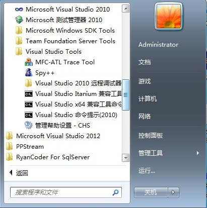Screen dimensions: 207x208
Task: Collapse the Visual Studio Tools folder label
Action: tap(53, 52)
